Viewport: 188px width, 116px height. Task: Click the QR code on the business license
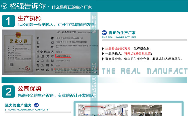[x=12, y=64]
